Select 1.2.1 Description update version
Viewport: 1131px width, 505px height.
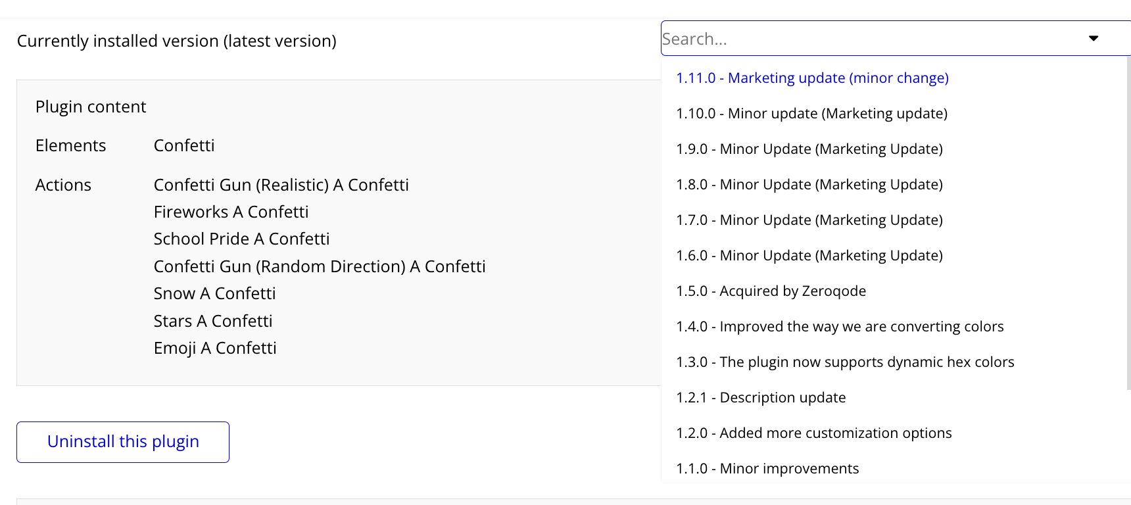coord(761,398)
